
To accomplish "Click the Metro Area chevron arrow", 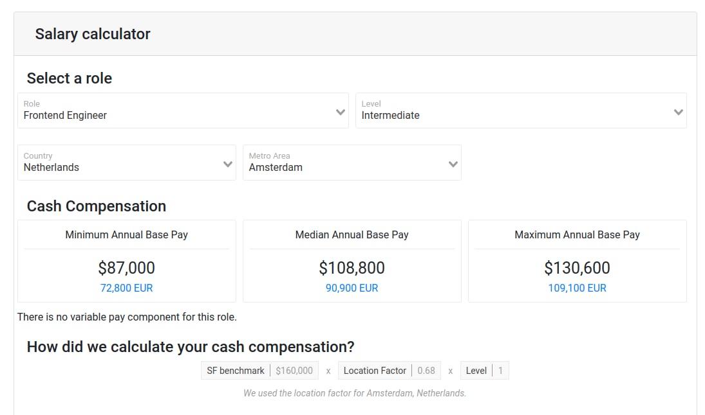I will (453, 164).
